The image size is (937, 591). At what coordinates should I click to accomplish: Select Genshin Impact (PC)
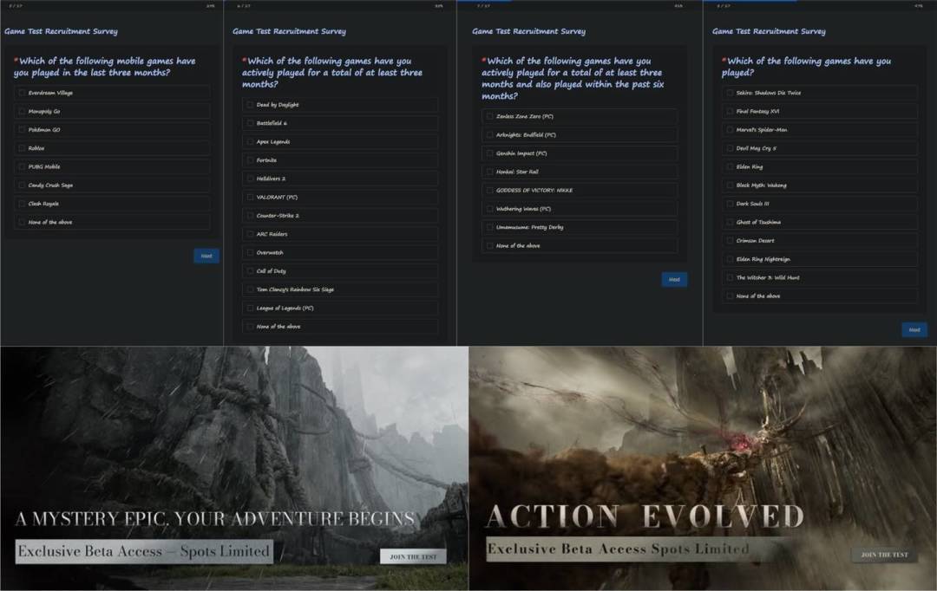click(x=580, y=153)
